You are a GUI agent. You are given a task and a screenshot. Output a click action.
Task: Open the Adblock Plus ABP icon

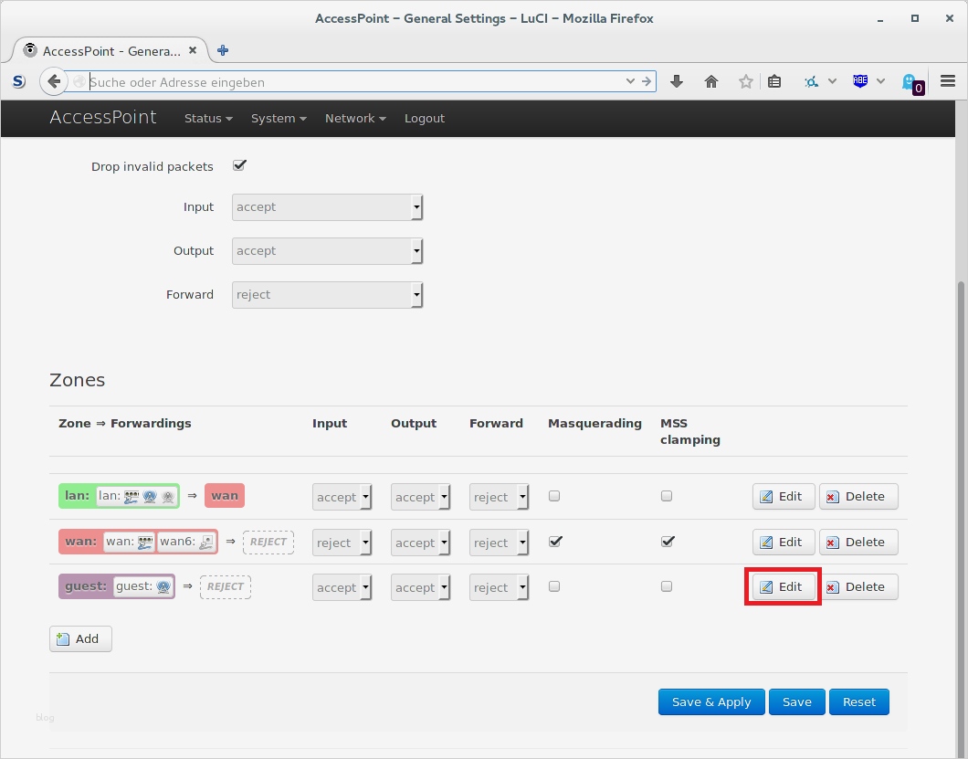click(860, 81)
